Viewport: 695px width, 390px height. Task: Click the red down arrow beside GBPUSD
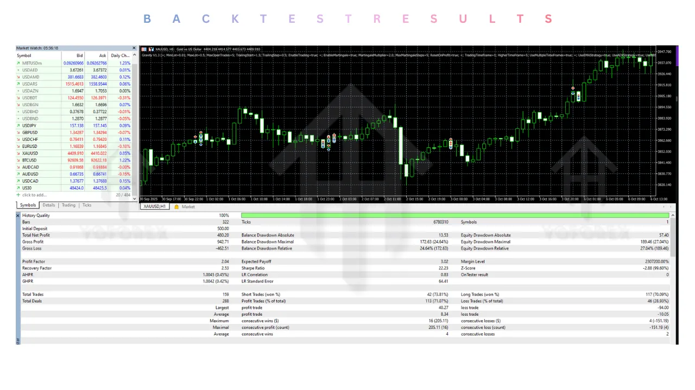[x=19, y=133]
